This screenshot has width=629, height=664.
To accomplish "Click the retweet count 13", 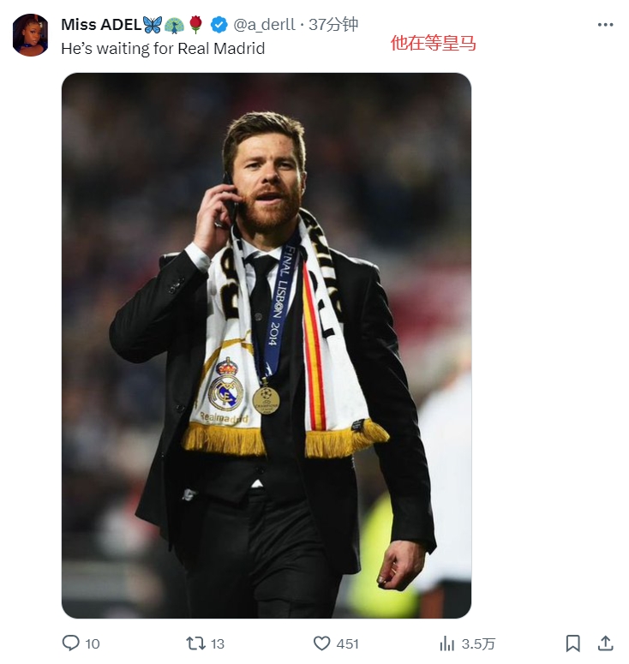I will (217, 643).
